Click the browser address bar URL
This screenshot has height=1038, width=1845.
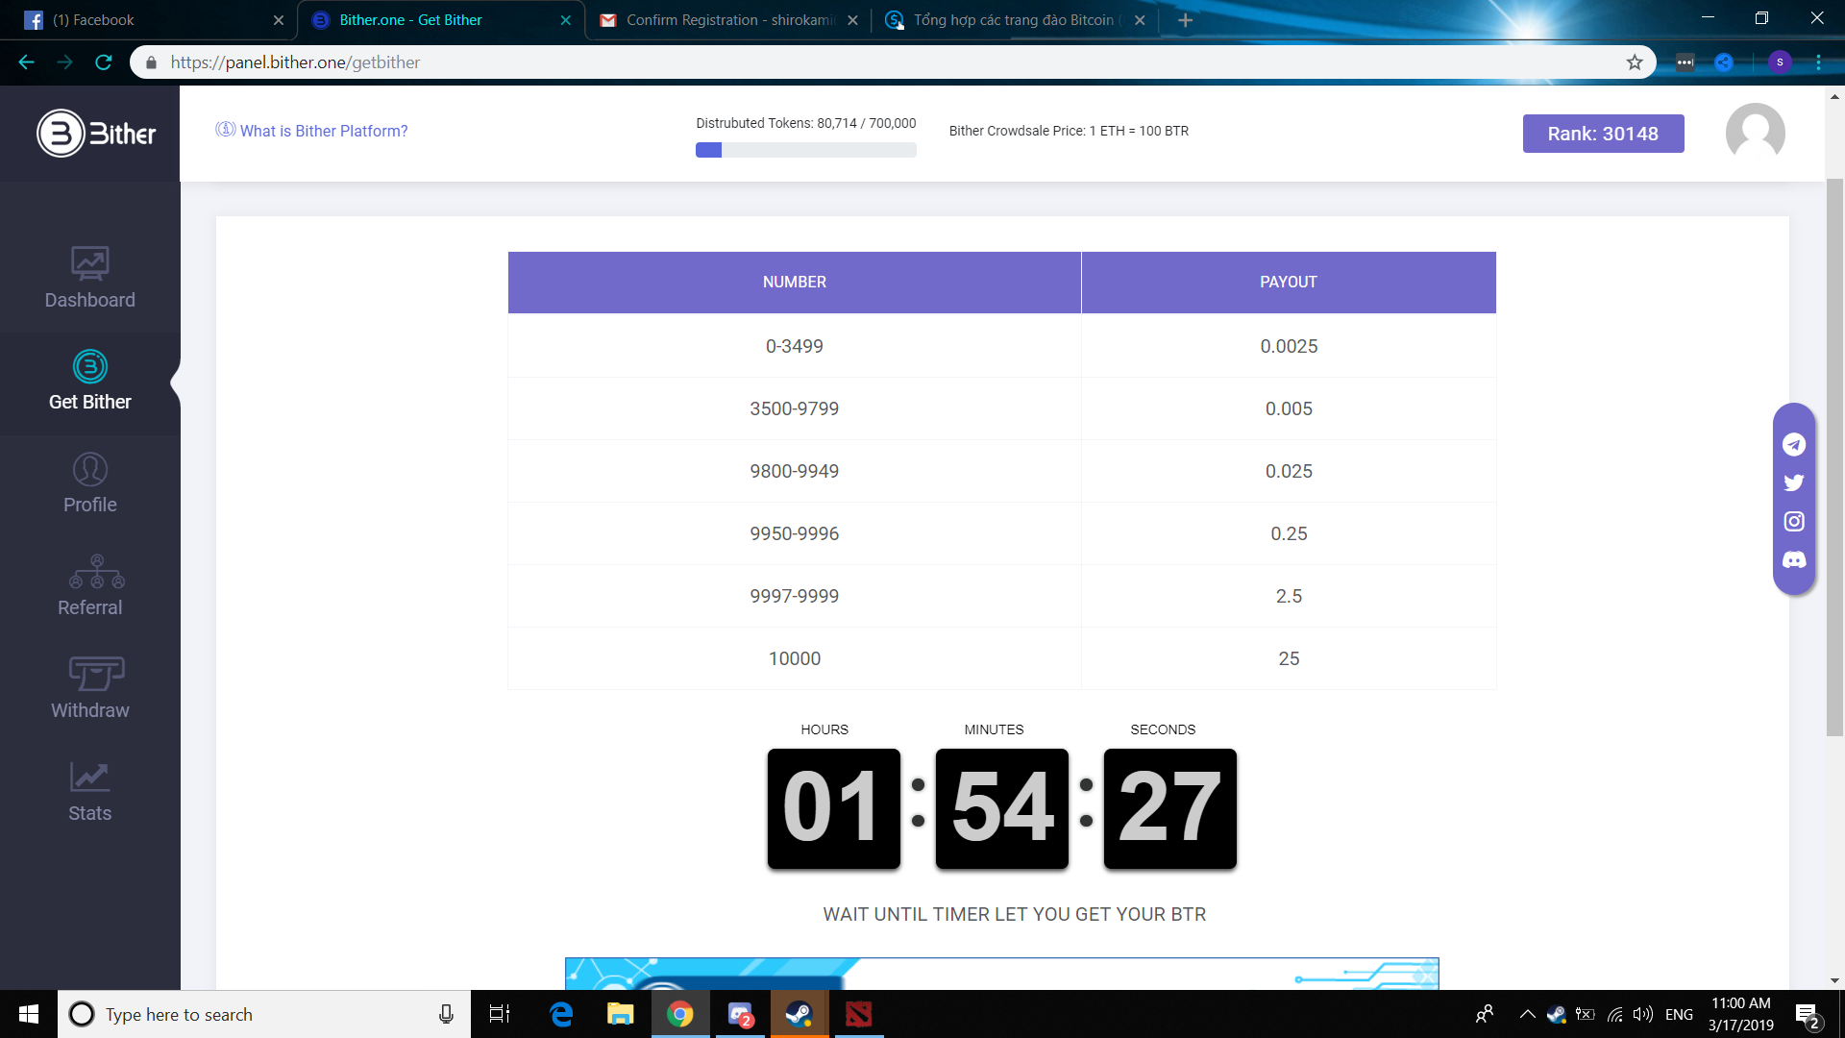point(295,62)
